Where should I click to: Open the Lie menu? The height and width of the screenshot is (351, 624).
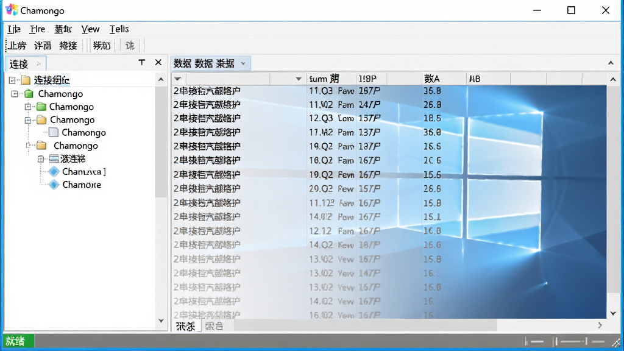coord(14,29)
